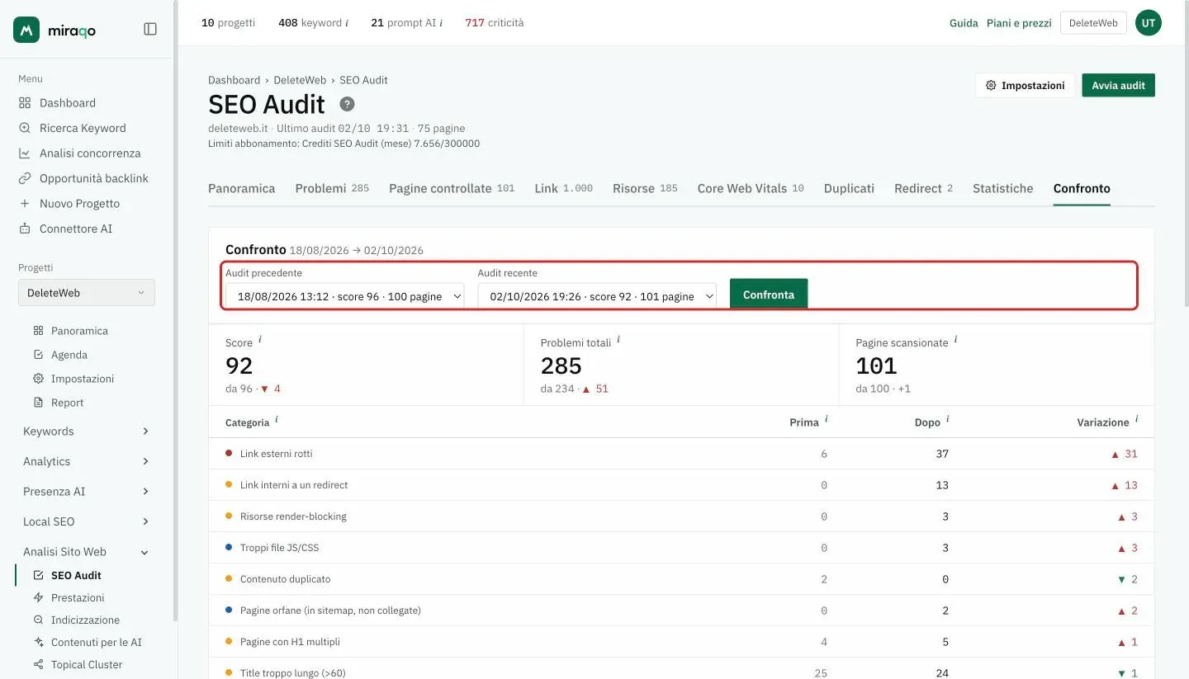The image size is (1189, 679).
Task: Click the info icon next to Variazione
Action: tap(1136, 419)
